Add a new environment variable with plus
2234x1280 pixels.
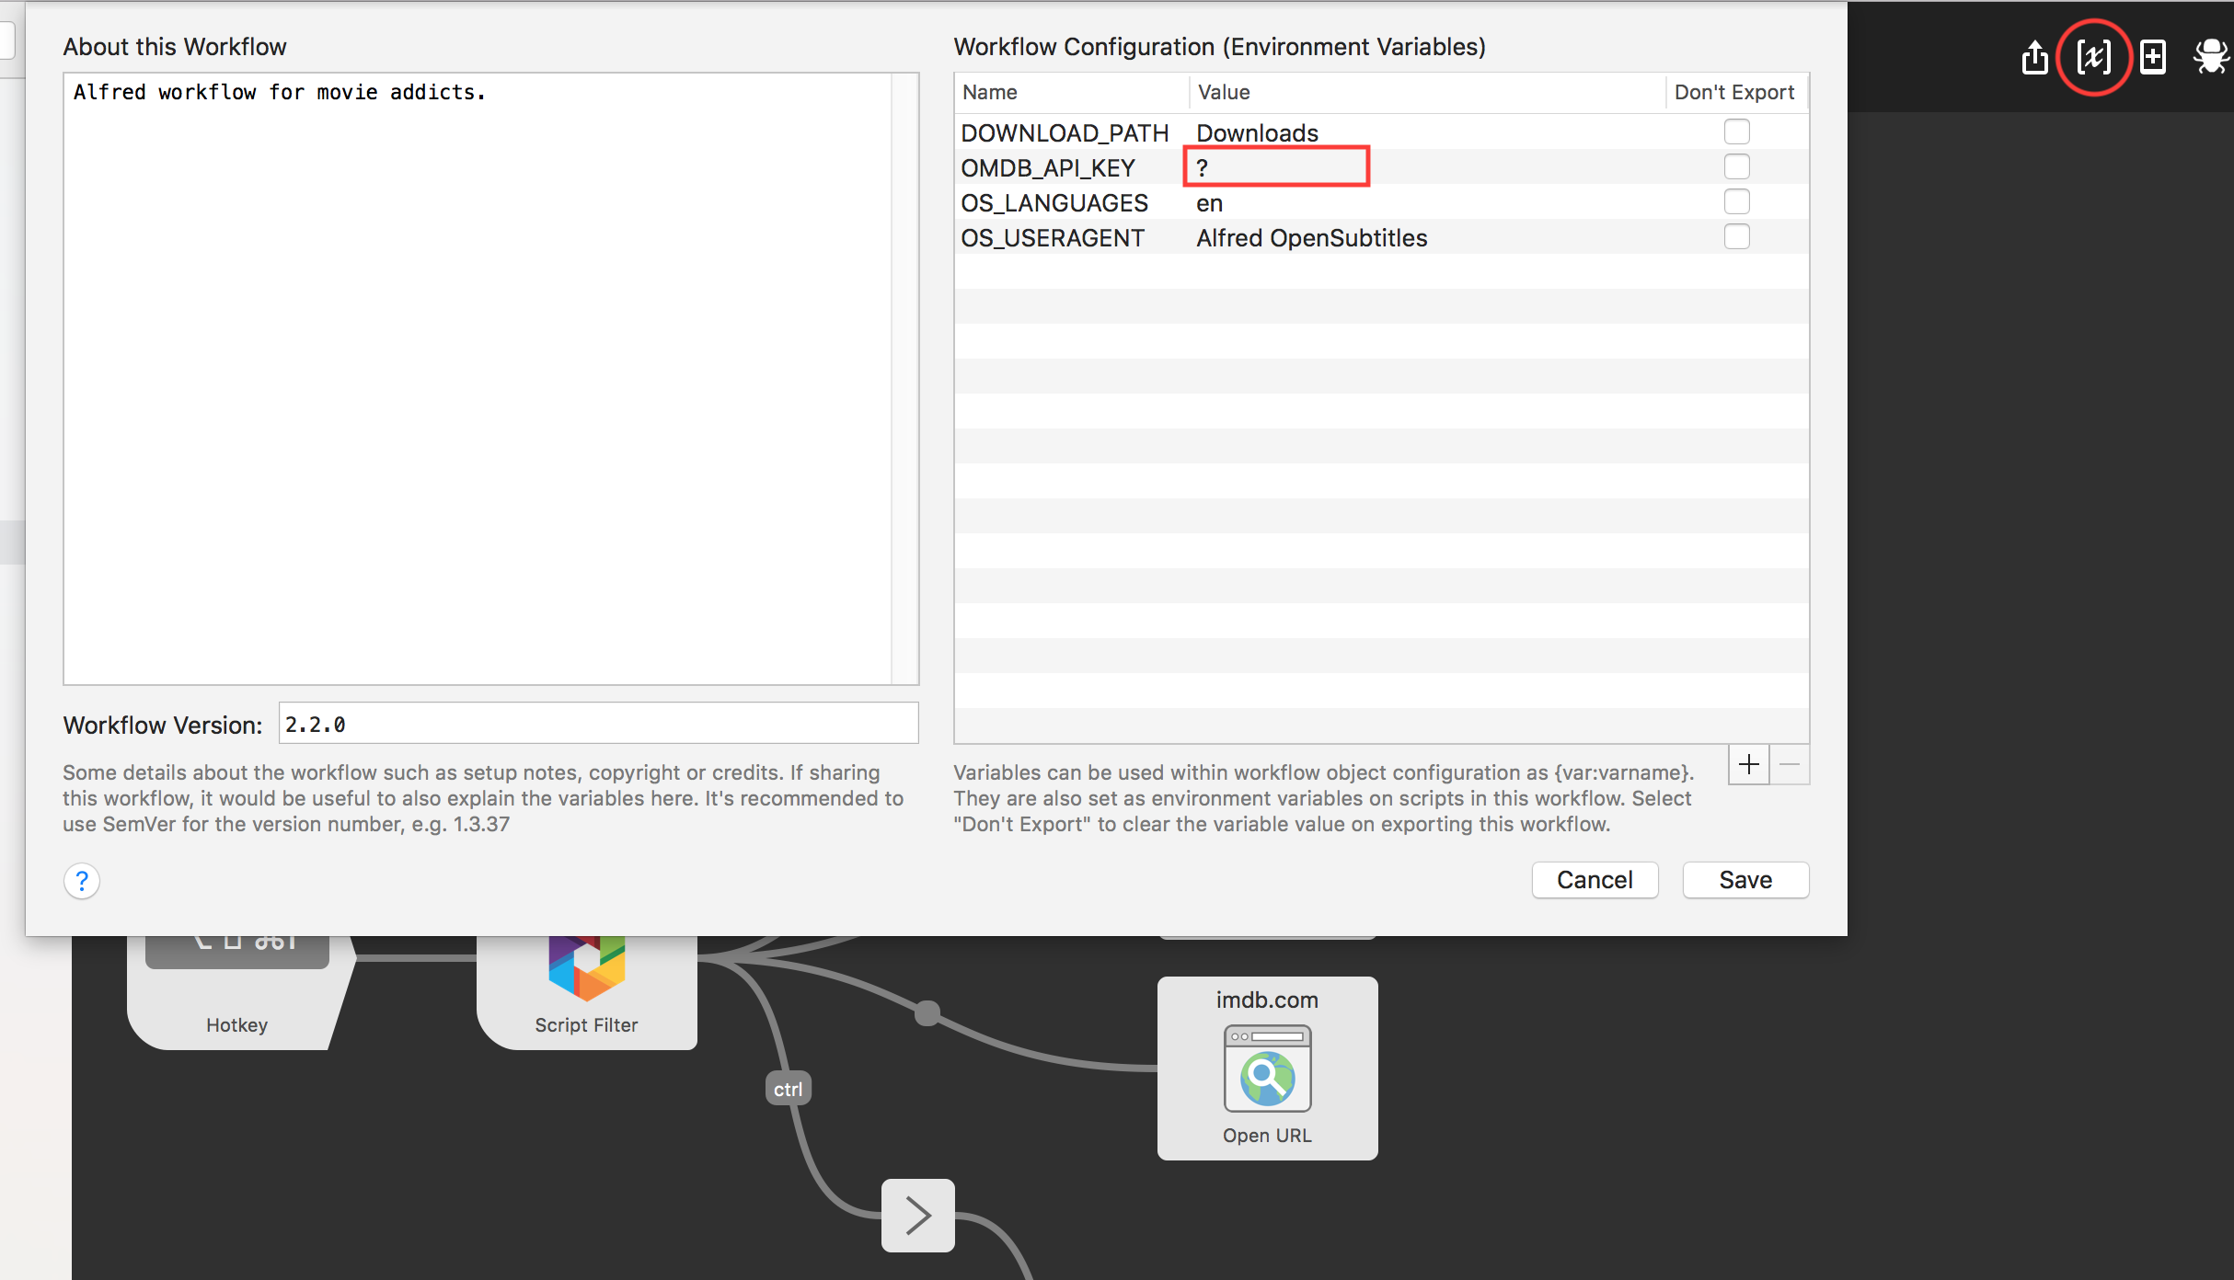pos(1748,764)
